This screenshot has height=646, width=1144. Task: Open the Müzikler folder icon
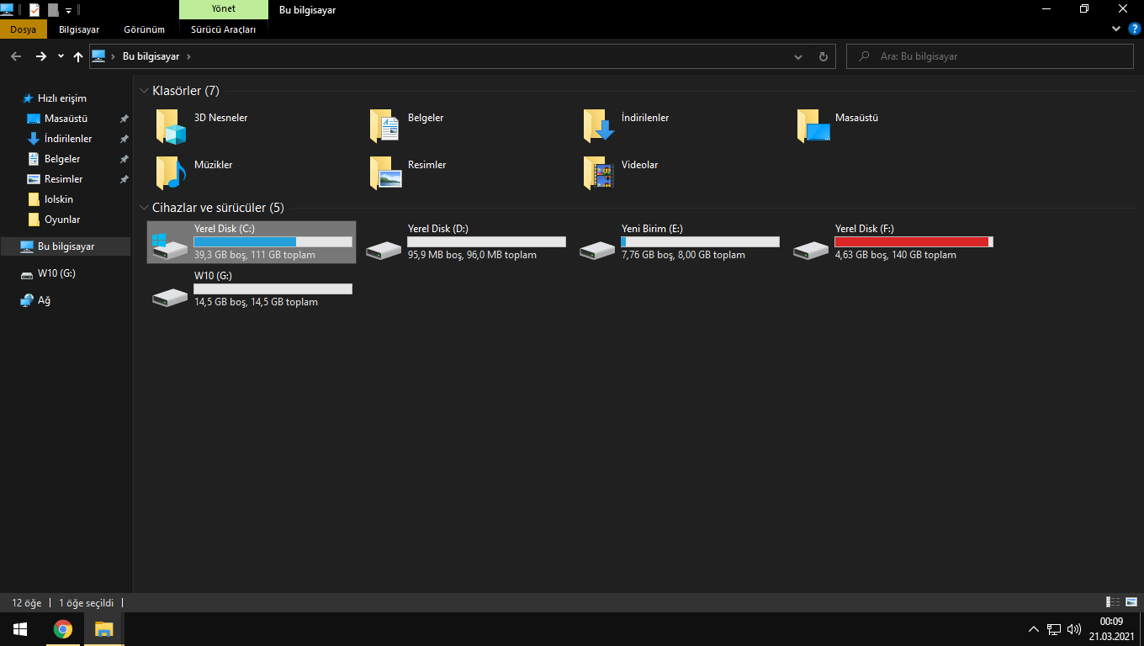click(x=171, y=173)
